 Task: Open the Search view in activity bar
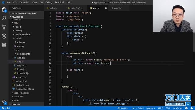[4, 18]
